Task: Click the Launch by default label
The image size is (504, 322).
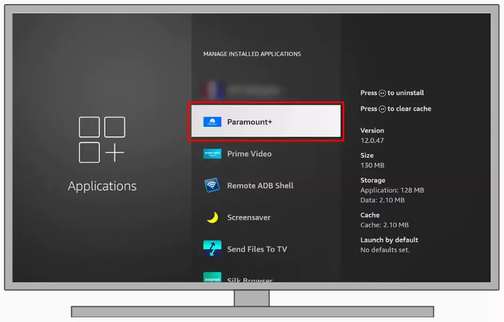Action: click(389, 240)
